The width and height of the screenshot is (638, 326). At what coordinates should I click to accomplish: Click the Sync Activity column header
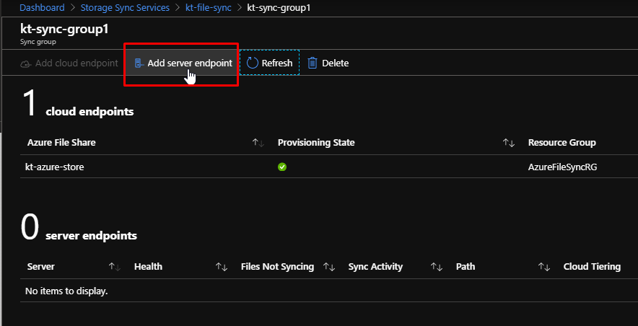(375, 267)
